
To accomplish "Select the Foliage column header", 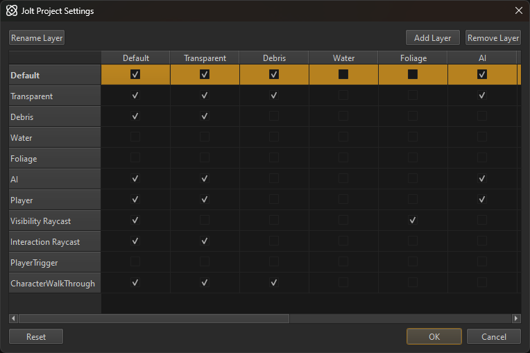I will point(413,58).
